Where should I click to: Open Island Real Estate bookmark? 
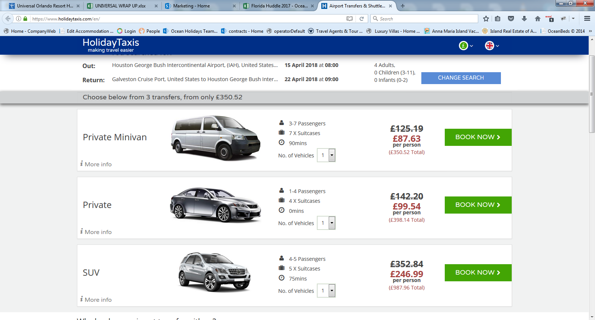pos(509,31)
